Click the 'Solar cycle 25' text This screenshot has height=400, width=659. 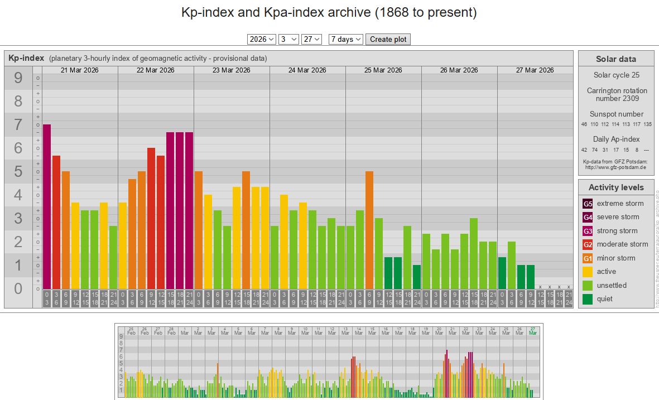(617, 75)
